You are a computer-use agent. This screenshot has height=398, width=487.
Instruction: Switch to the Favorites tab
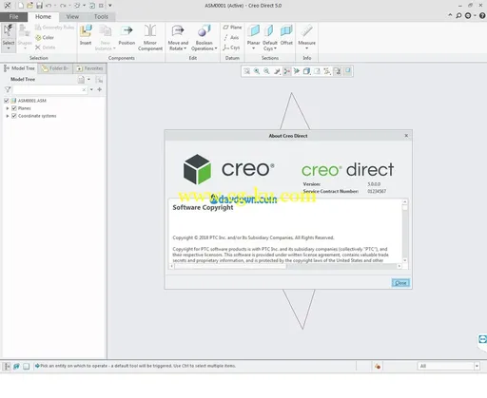pyautogui.click(x=89, y=68)
